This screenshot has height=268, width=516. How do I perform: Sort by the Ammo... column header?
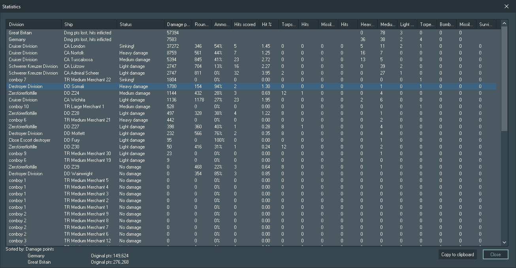[x=222, y=24]
